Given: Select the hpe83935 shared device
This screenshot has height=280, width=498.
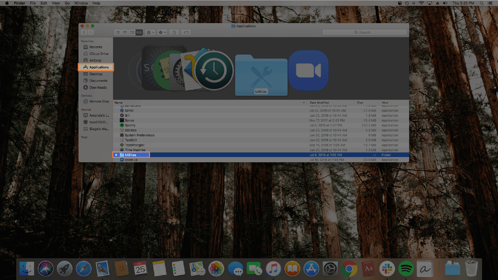Looking at the screenshot, I should point(96,122).
